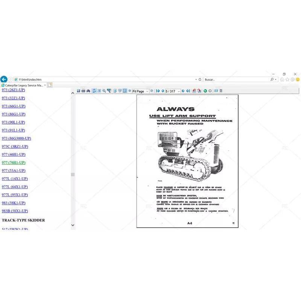Select the text selection tool

pyautogui.click(x=99, y=91)
